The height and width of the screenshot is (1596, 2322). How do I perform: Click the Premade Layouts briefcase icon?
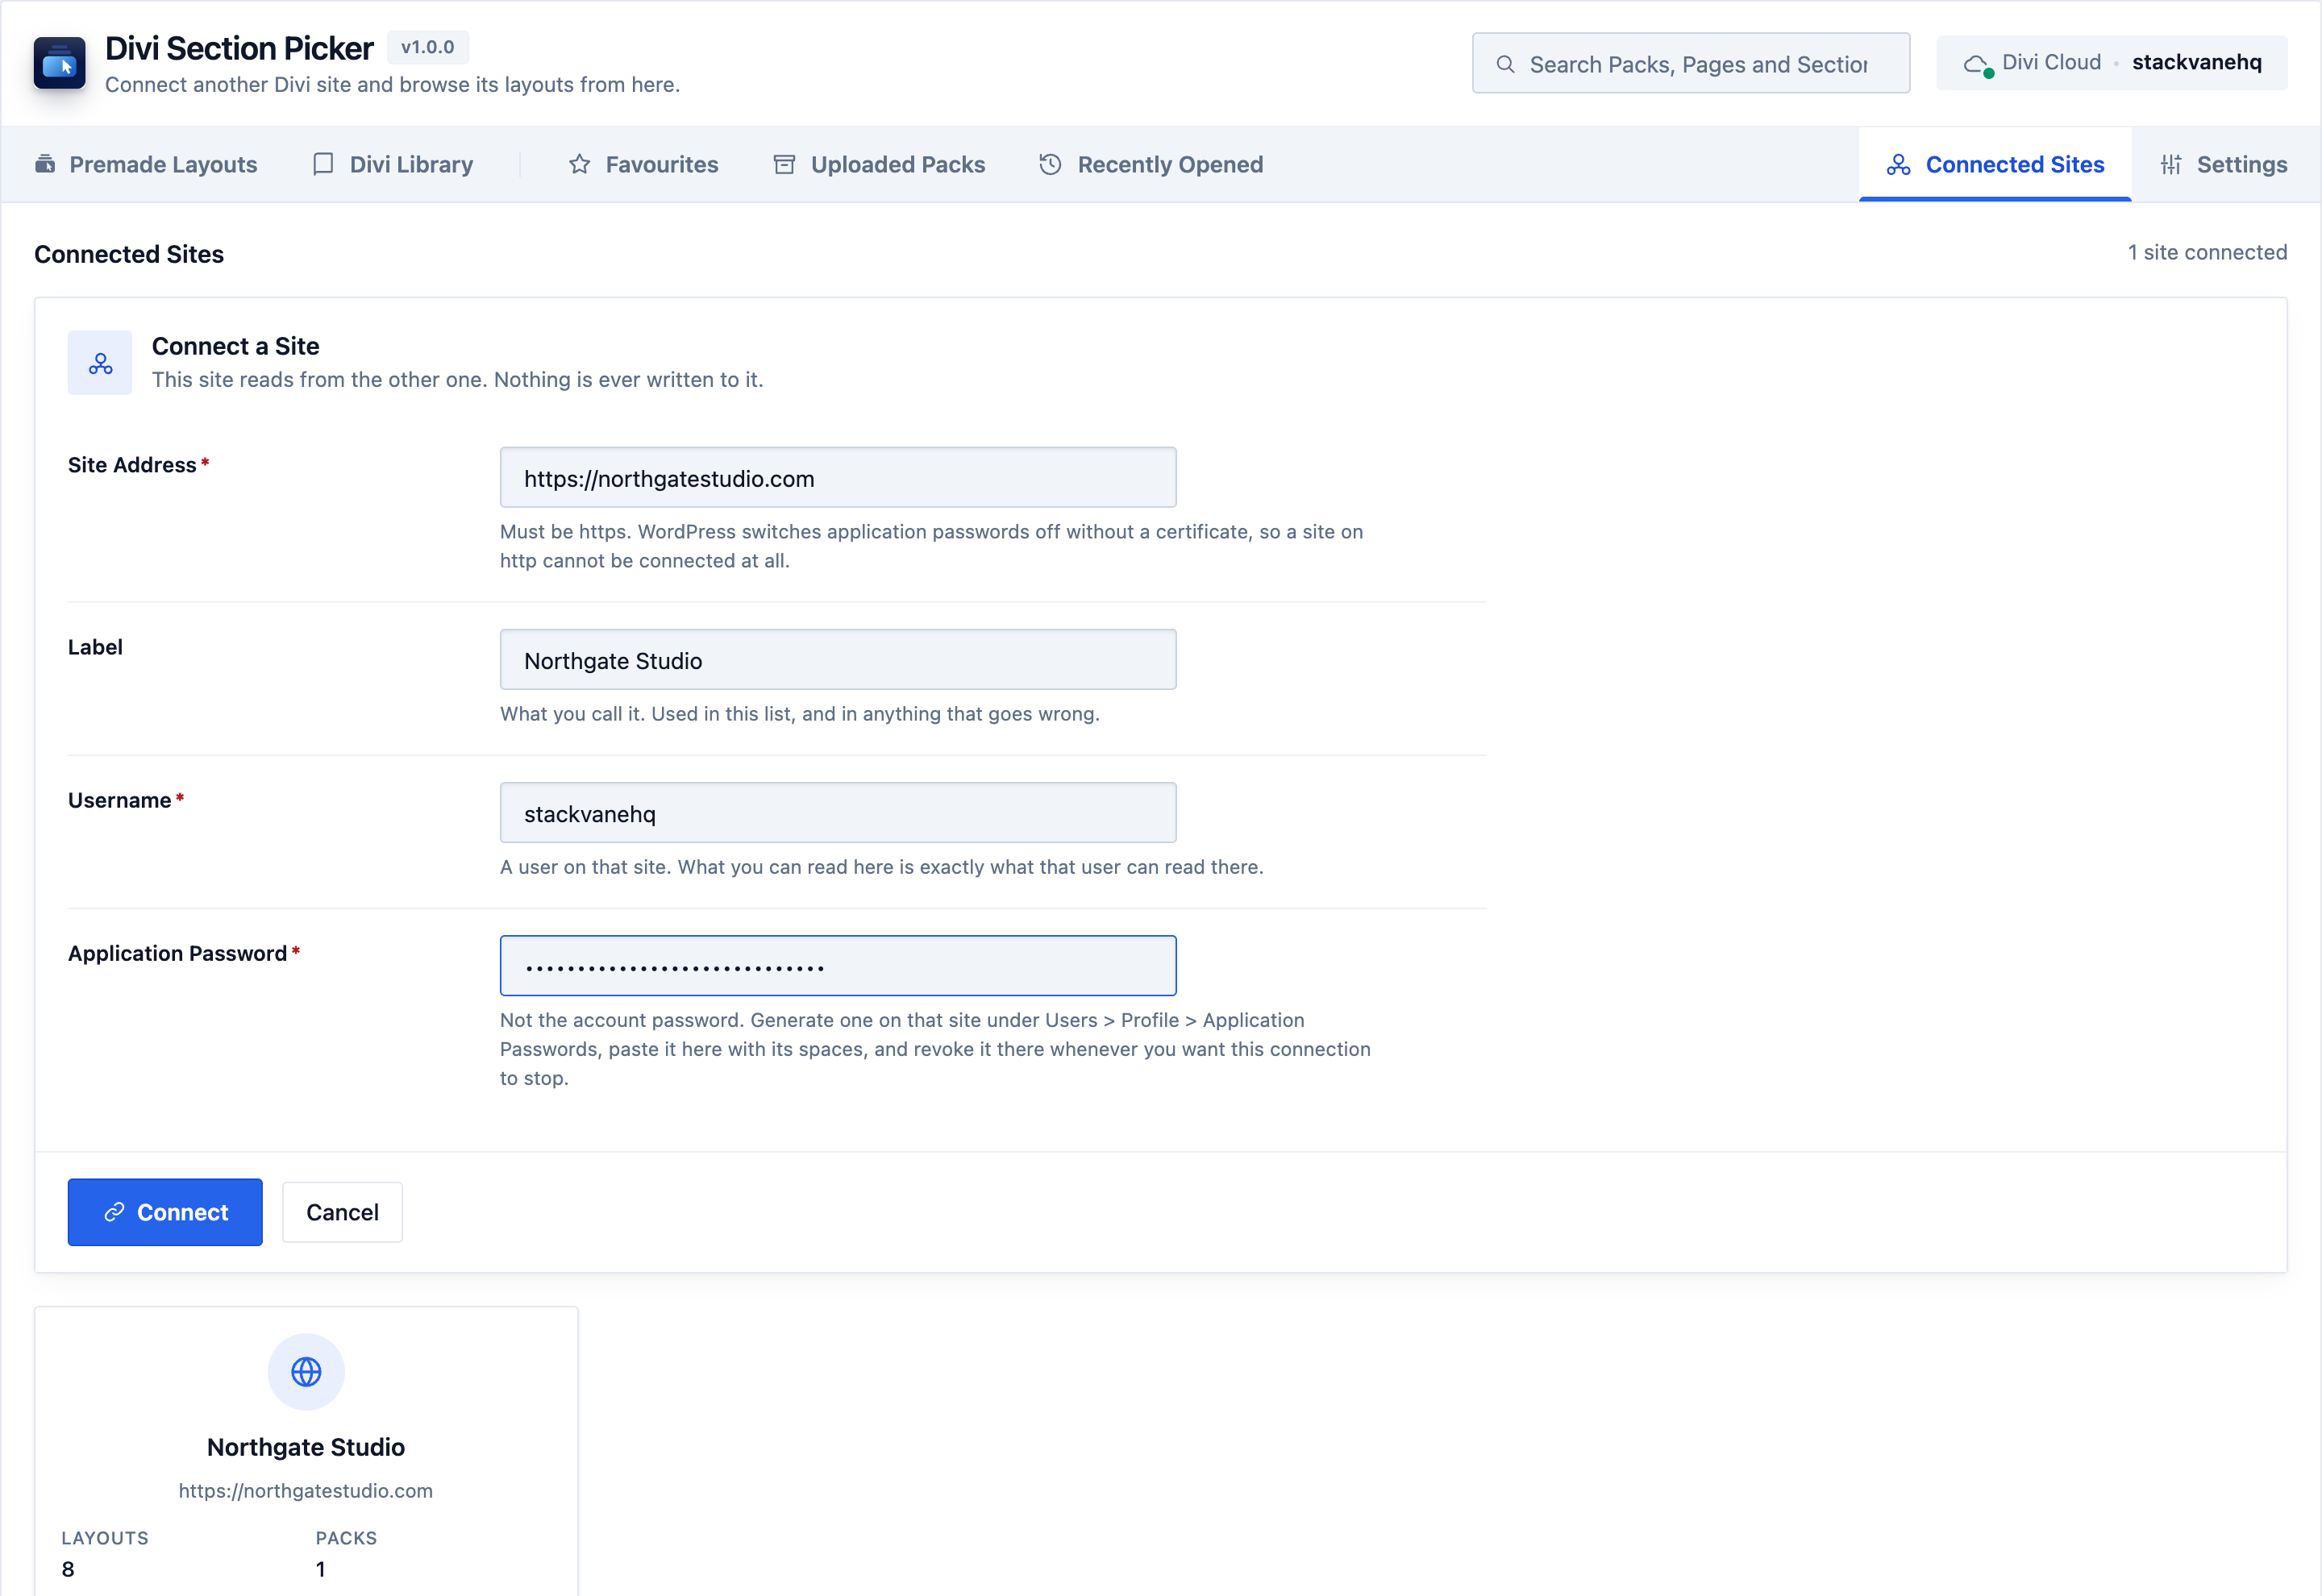[45, 164]
